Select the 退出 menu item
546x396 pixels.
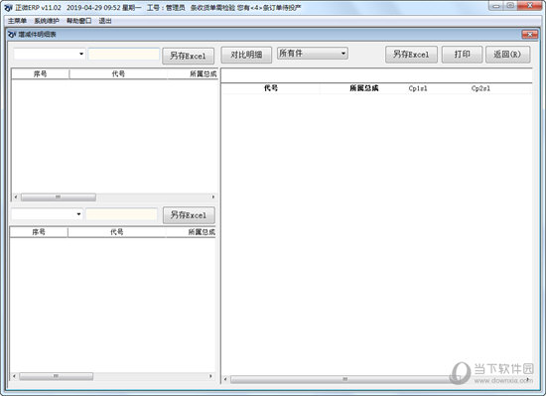click(x=105, y=21)
